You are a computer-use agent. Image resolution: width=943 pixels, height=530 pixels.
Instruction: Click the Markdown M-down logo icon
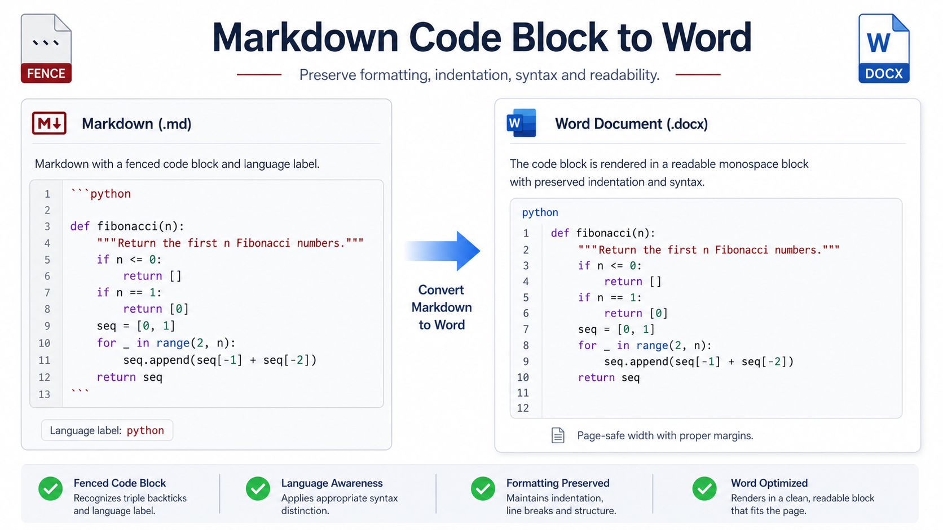[49, 123]
